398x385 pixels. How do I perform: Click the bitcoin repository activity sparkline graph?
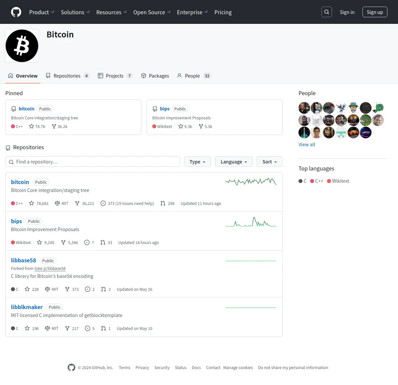click(251, 181)
